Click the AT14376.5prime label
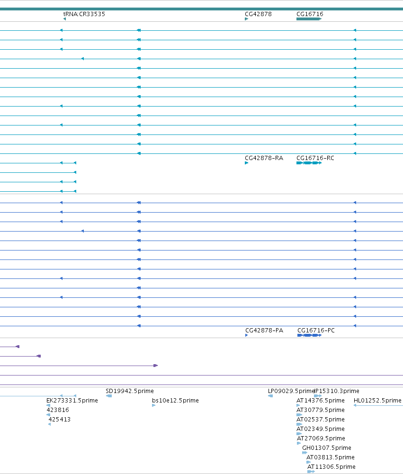The image size is (403, 474). 321,401
